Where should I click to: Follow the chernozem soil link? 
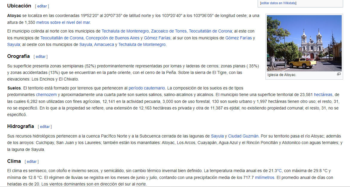[46, 95]
